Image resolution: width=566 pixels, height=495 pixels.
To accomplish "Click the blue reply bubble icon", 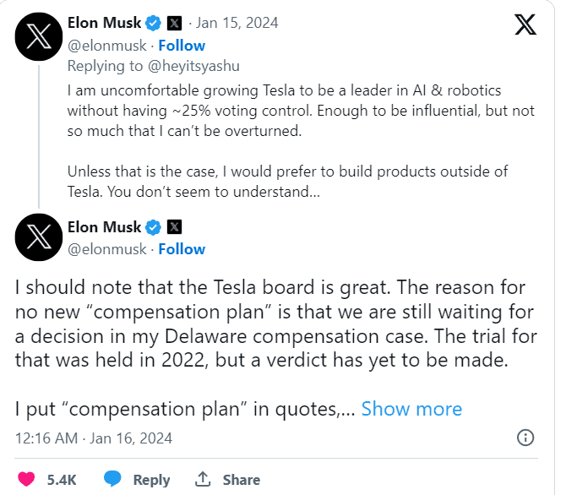I will pyautogui.click(x=112, y=479).
